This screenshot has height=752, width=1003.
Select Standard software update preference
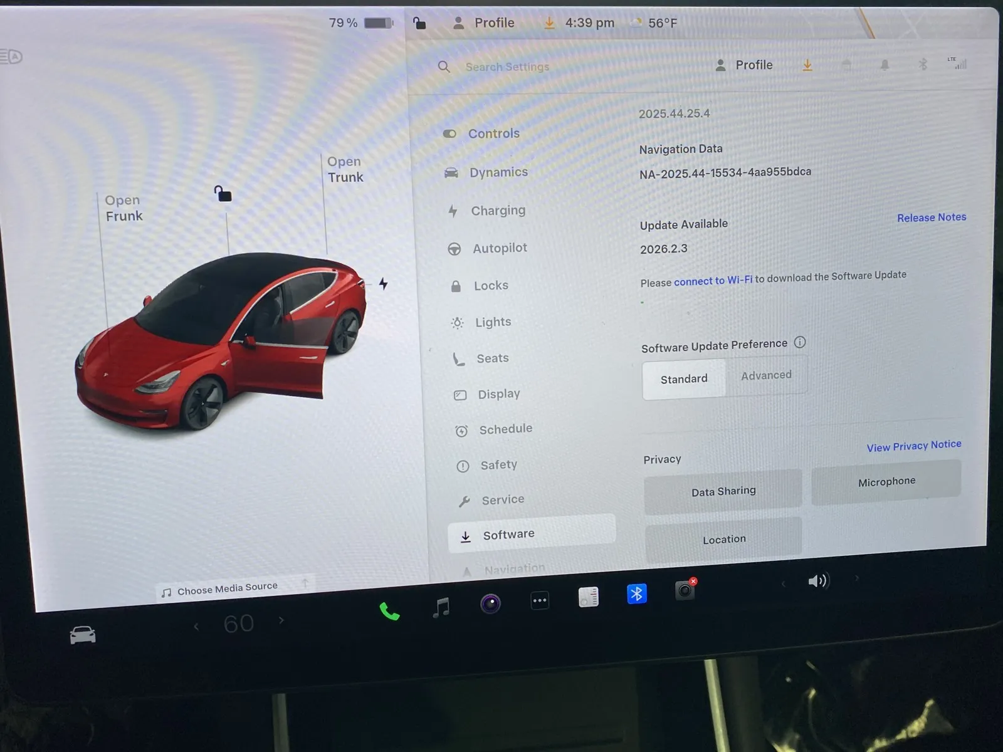684,379
